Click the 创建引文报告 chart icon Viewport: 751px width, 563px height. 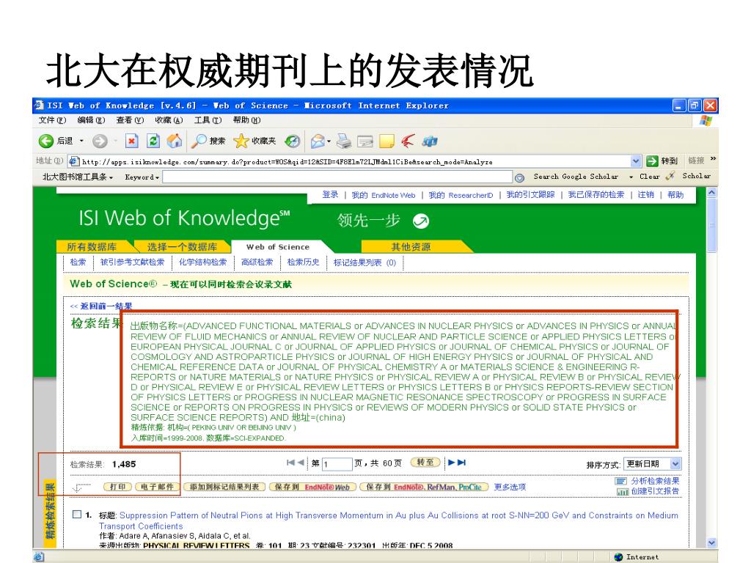(623, 491)
